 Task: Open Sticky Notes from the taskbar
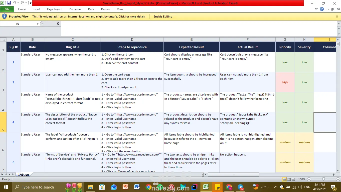point(217,187)
